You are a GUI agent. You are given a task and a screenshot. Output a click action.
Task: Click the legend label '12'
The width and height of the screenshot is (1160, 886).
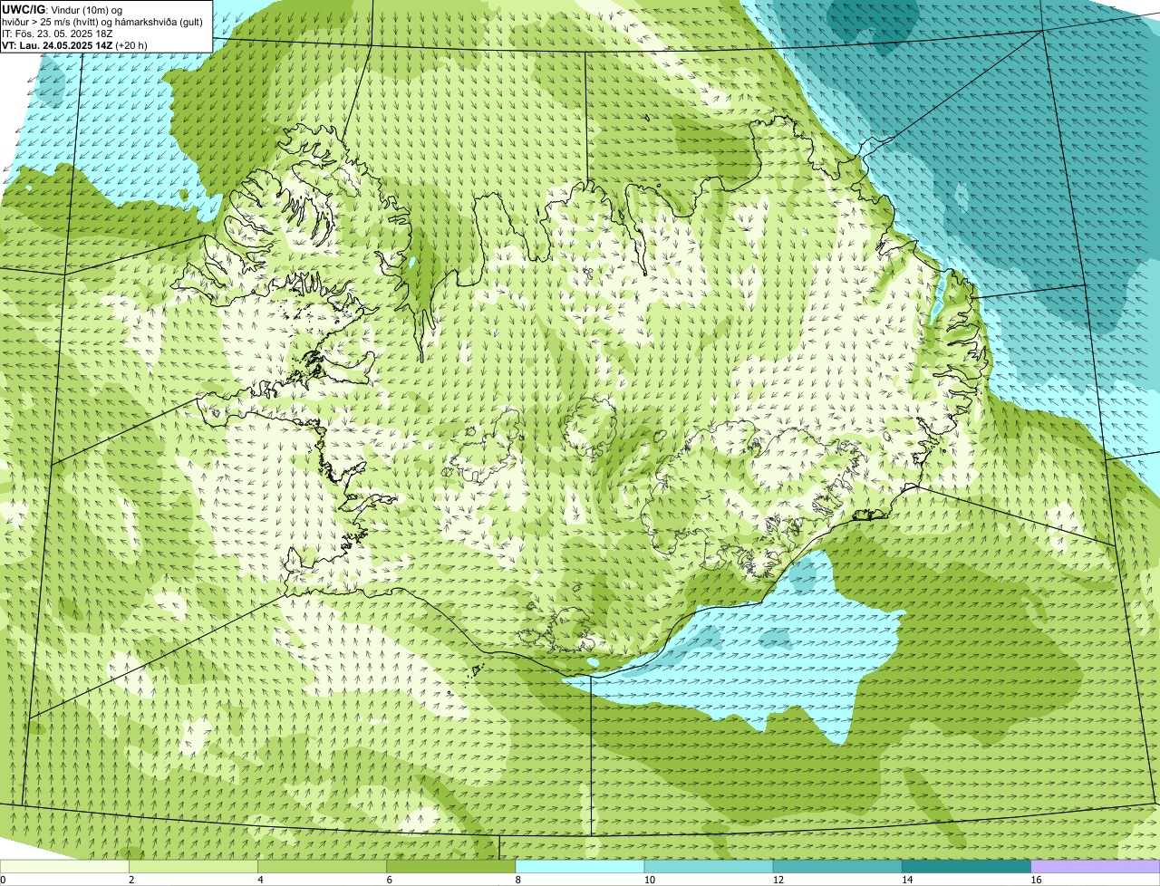[x=778, y=880]
